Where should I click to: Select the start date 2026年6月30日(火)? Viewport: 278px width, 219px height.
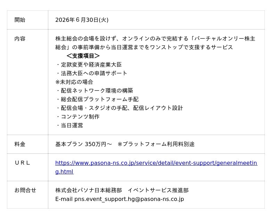pyautogui.click(x=82, y=20)
